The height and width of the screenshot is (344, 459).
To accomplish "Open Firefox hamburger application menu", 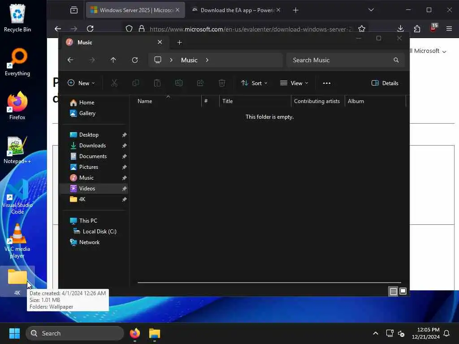I will click(x=449, y=29).
